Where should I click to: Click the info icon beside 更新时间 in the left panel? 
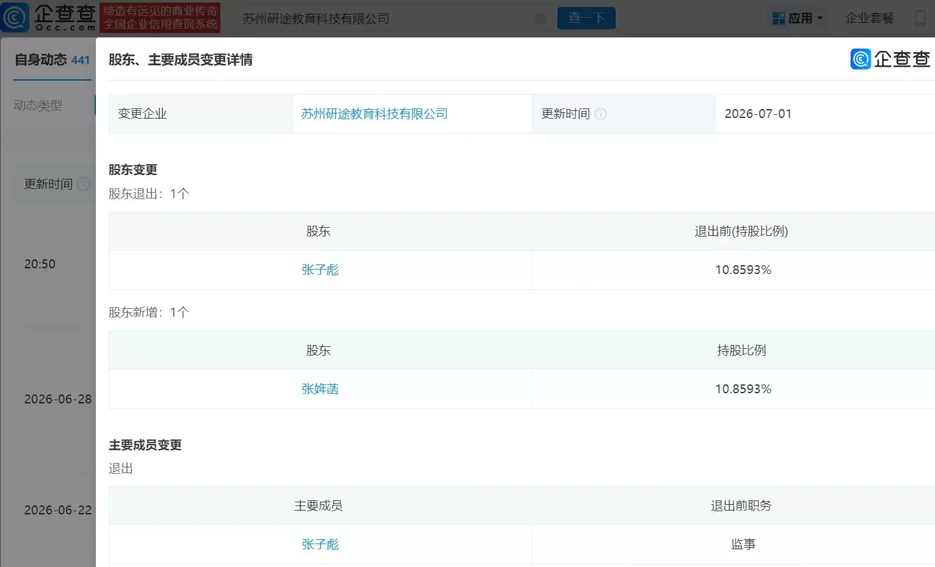tap(83, 184)
